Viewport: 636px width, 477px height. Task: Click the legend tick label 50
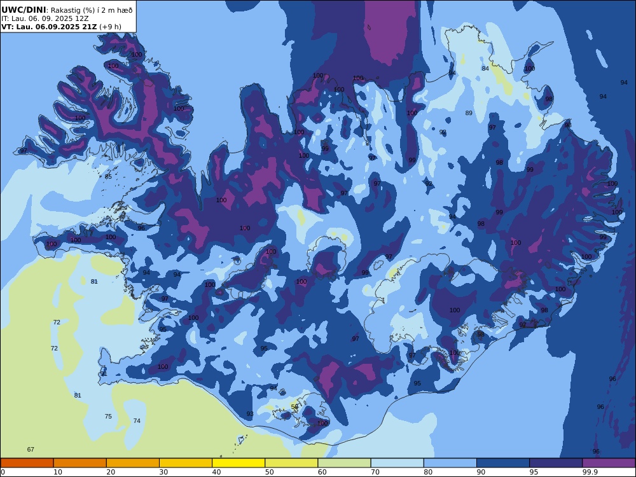click(269, 472)
